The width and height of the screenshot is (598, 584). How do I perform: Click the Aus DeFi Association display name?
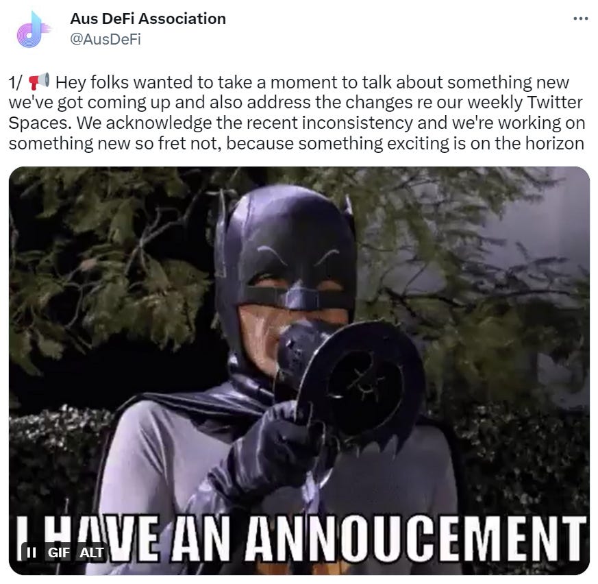pyautogui.click(x=148, y=19)
